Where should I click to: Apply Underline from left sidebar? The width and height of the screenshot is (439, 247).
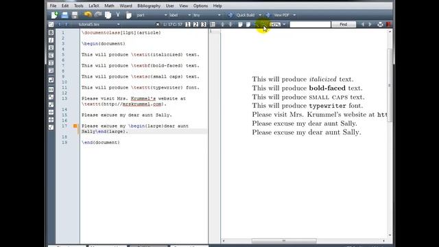51,48
